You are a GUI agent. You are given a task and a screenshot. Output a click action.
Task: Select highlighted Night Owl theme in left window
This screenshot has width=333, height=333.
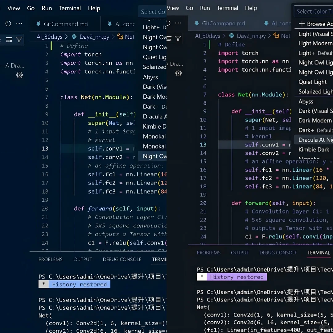[x=153, y=156]
